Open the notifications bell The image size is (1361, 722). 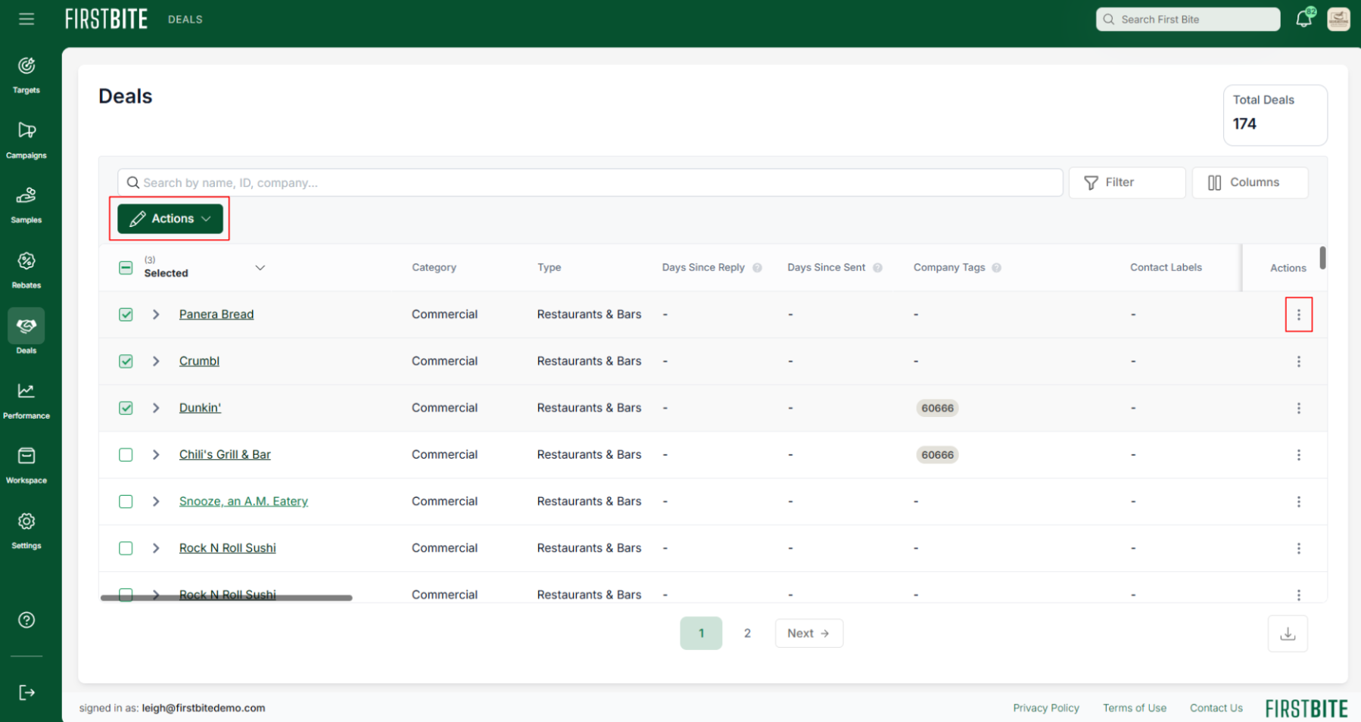[x=1304, y=18]
